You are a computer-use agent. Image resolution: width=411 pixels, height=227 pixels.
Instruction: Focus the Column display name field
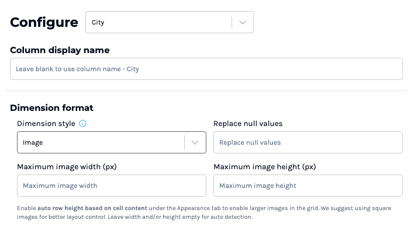[x=206, y=69]
